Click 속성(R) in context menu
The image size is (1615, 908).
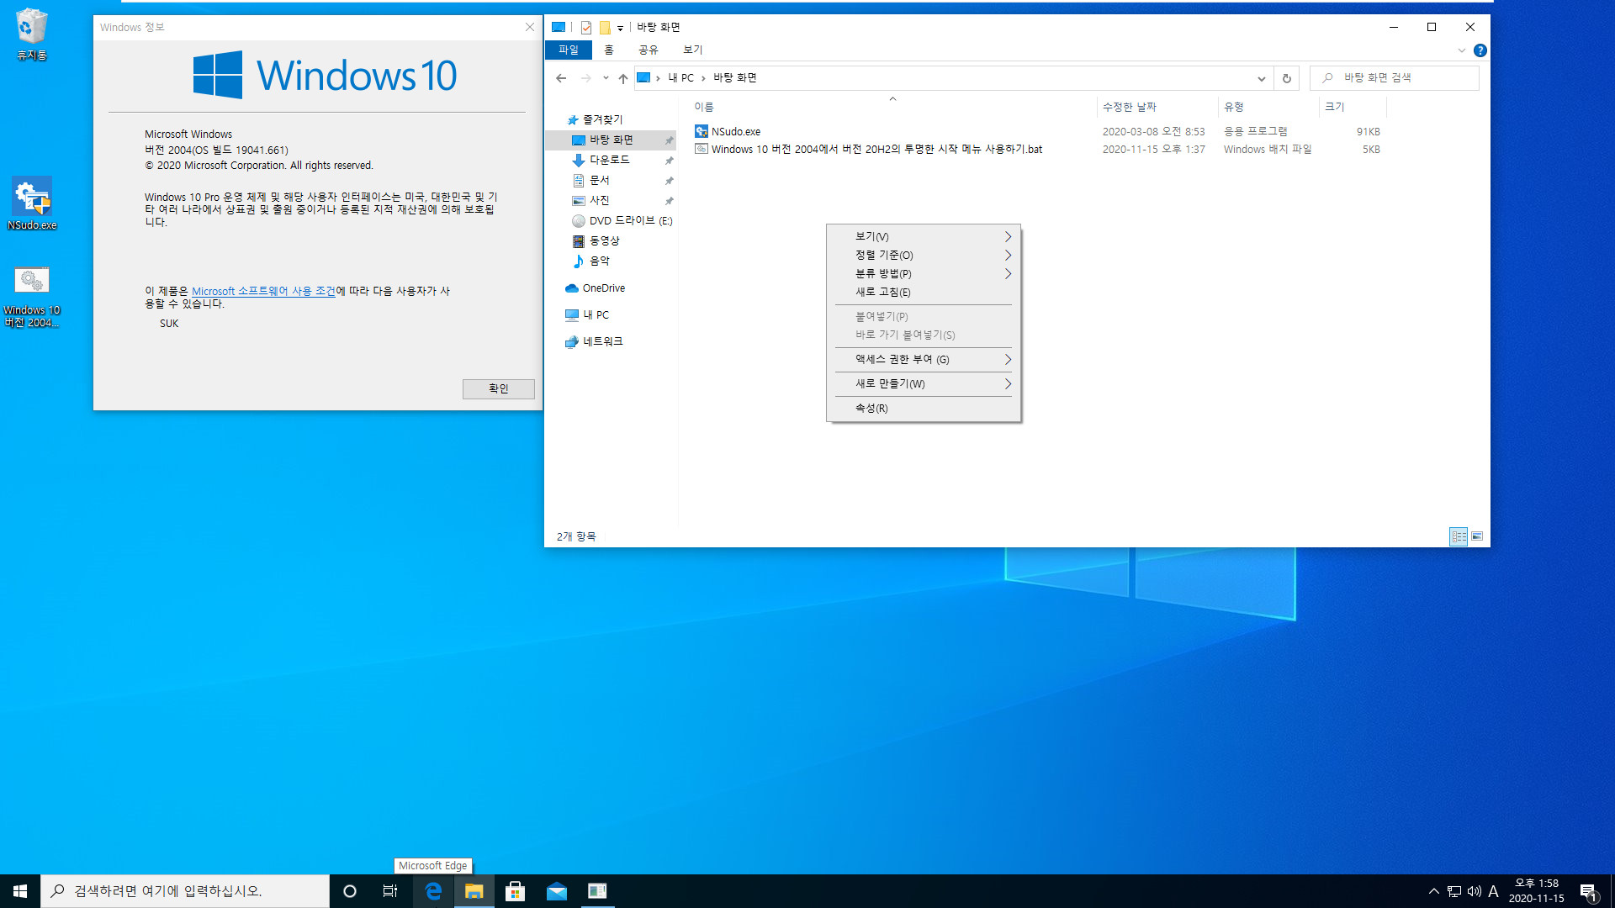pyautogui.click(x=924, y=408)
